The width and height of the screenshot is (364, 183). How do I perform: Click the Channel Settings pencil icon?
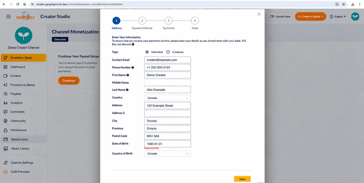point(5,162)
